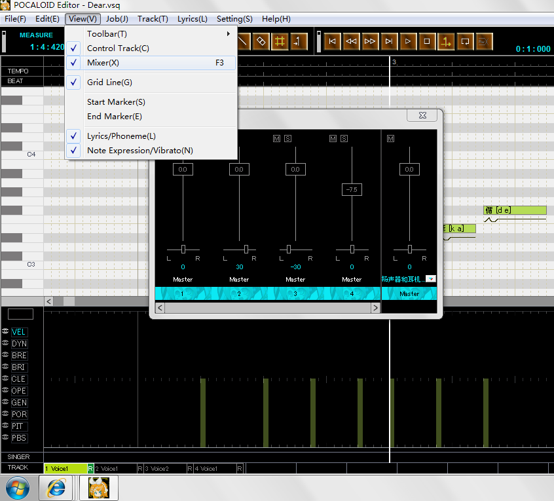
Task: Toggle the auto-scroll arrow icon in the transport bar
Action: click(446, 41)
